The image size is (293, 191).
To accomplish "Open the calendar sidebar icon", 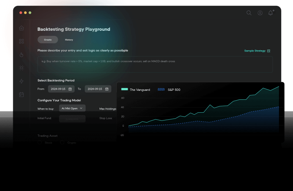I will (x=21, y=94).
